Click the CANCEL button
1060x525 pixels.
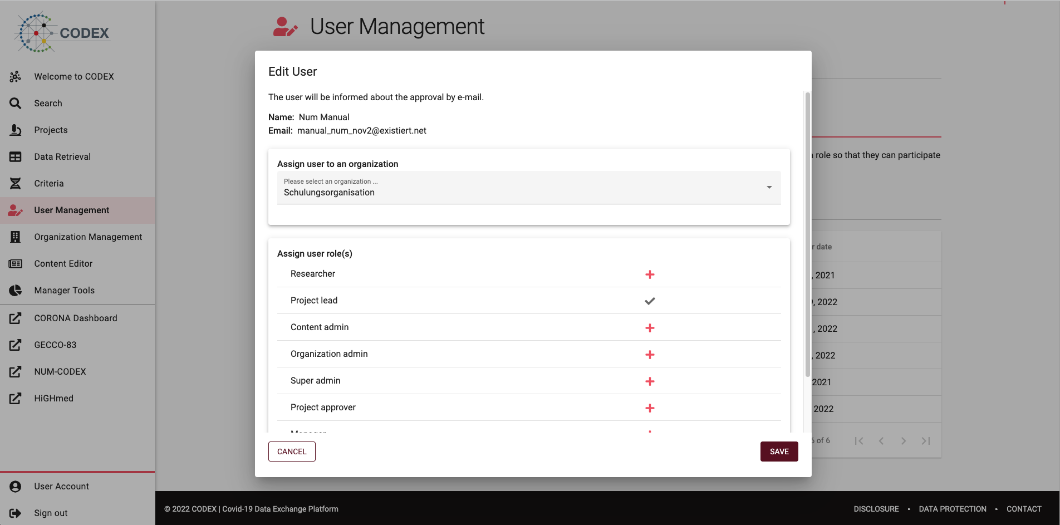[292, 452]
